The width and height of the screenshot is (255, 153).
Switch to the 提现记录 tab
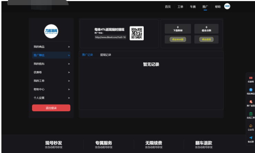coord(105,55)
